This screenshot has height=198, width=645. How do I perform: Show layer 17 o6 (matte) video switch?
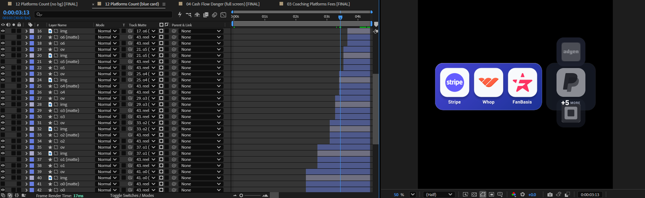pyautogui.click(x=3, y=37)
